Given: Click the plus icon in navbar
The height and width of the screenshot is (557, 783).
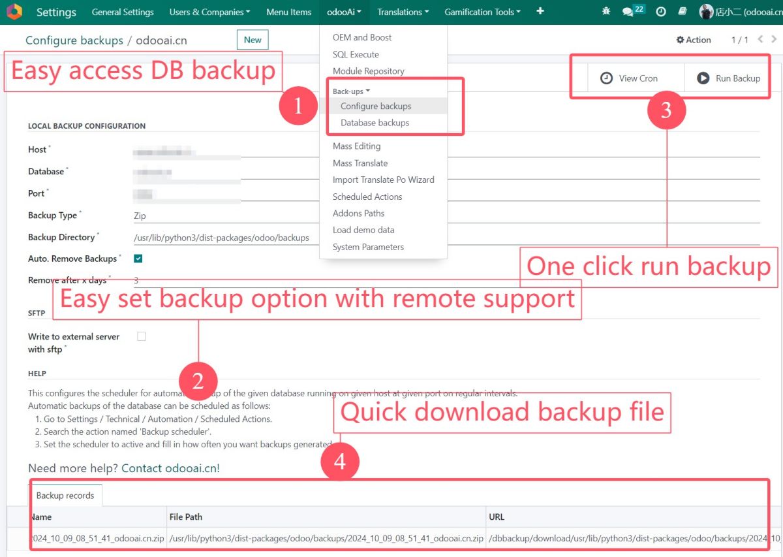Looking at the screenshot, I should [x=540, y=12].
